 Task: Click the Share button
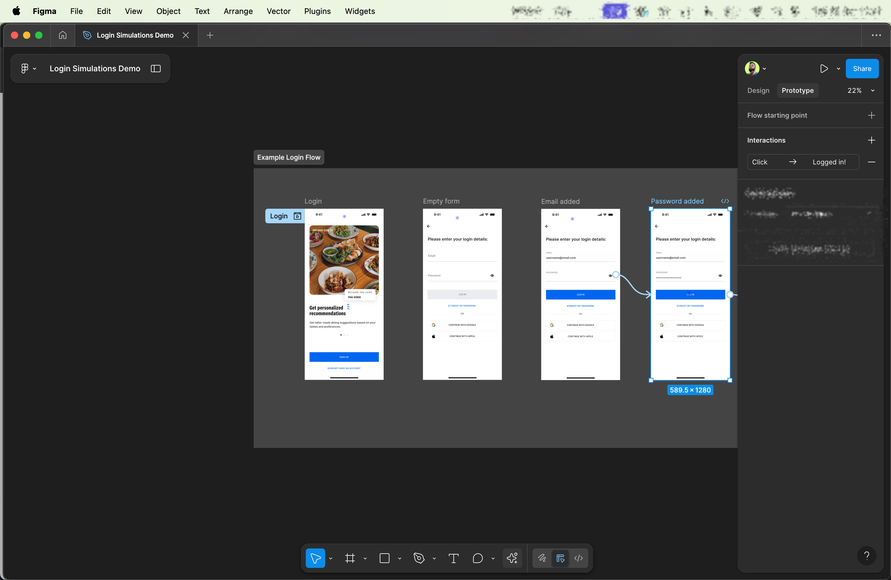click(x=862, y=68)
